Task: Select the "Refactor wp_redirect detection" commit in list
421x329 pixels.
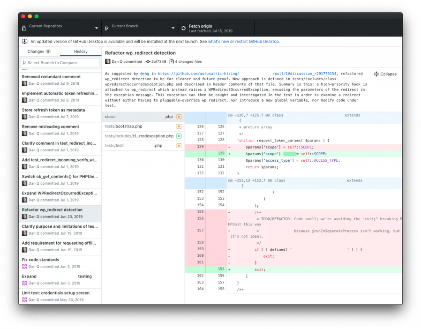Action: pyautogui.click(x=60, y=213)
